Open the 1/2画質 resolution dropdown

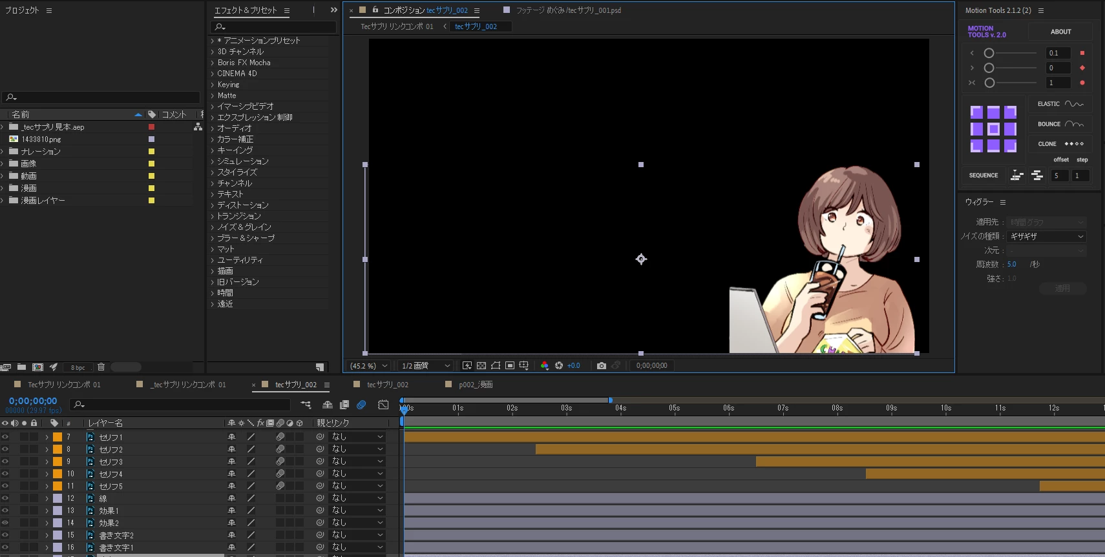pyautogui.click(x=425, y=365)
